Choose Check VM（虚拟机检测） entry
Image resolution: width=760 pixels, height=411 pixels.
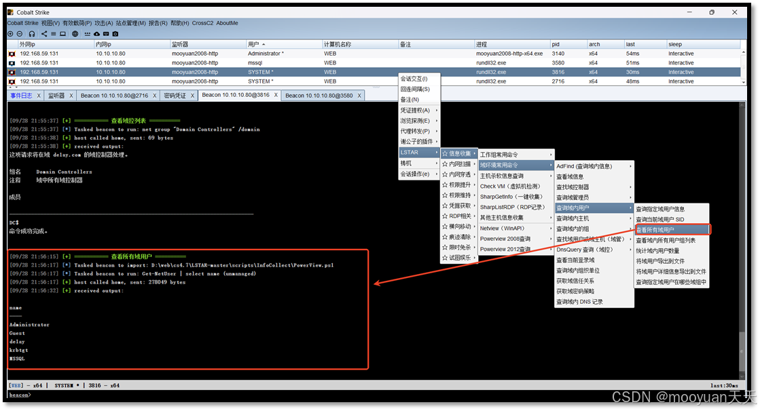point(516,187)
